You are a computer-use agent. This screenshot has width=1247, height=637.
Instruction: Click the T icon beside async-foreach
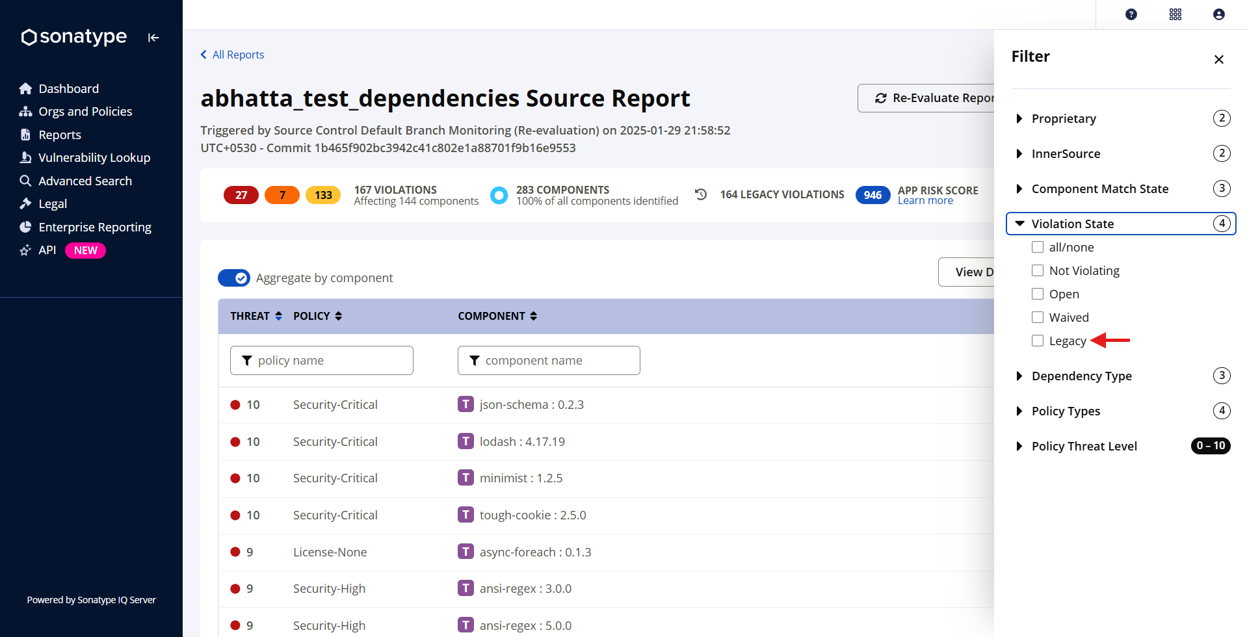[x=466, y=552]
